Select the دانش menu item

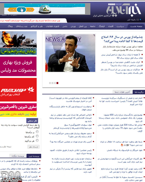(65, 26)
